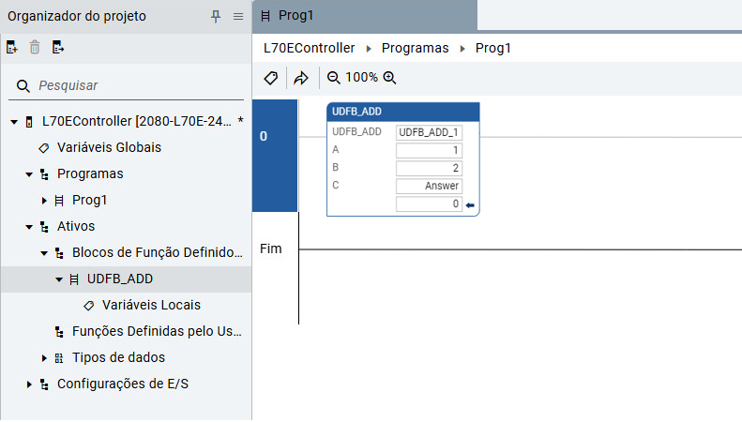Click the export icon in organizer toolbar
Viewport: 742px width, 422px height.
58,47
